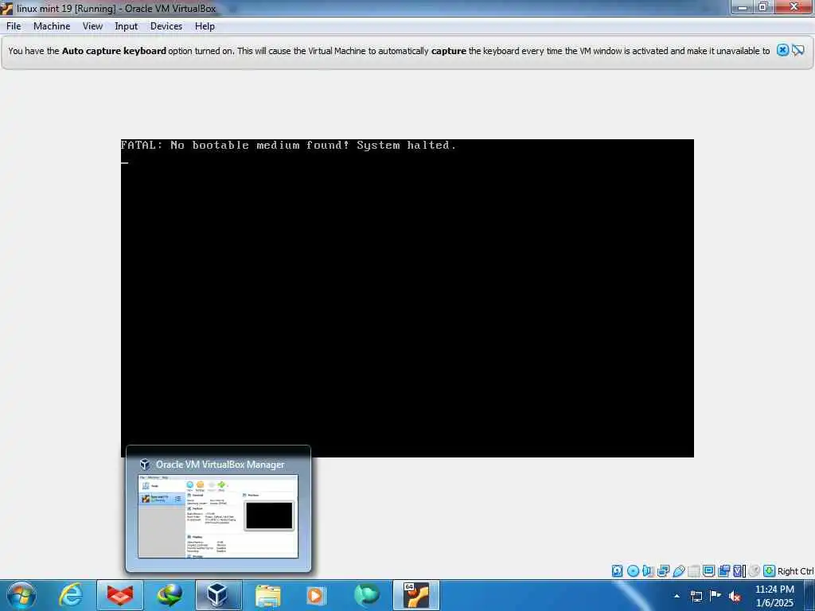The width and height of the screenshot is (815, 611).
Task: Switch to the running VM taskbar button
Action: click(x=415, y=595)
